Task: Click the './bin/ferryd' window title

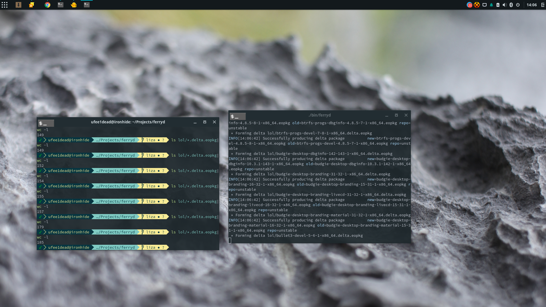Action: click(x=320, y=115)
